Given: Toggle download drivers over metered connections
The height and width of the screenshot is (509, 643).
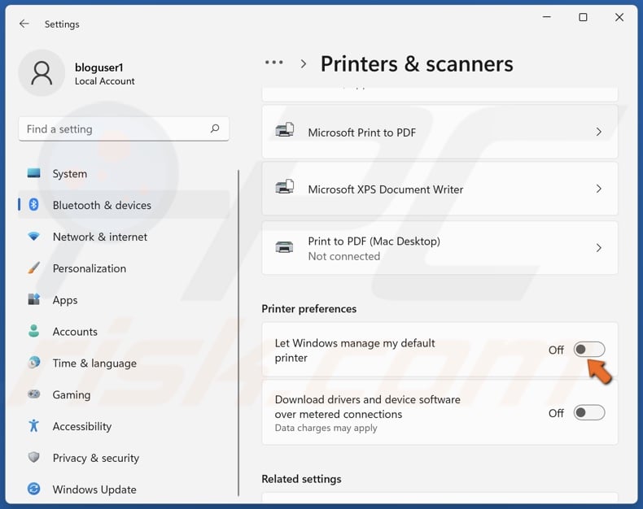Looking at the screenshot, I should (x=588, y=412).
